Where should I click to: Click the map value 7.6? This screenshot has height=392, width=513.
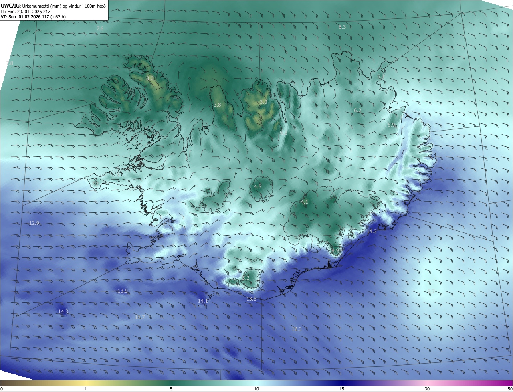pos(100,29)
